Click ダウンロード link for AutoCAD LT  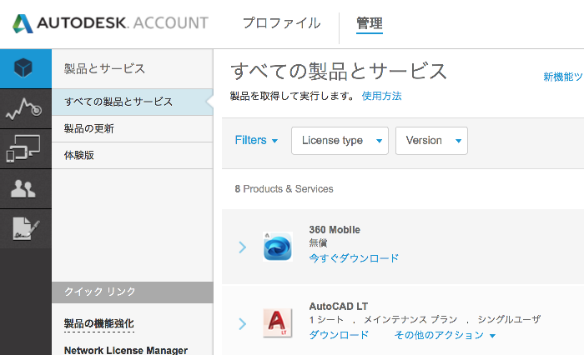click(x=339, y=335)
